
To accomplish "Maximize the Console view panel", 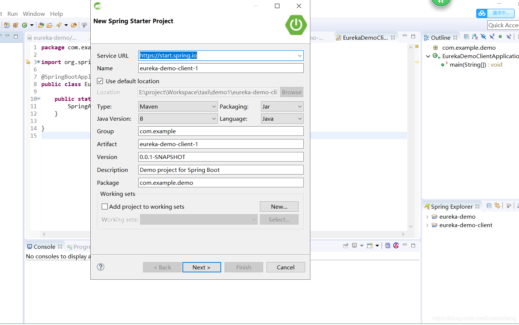I will tap(413, 245).
